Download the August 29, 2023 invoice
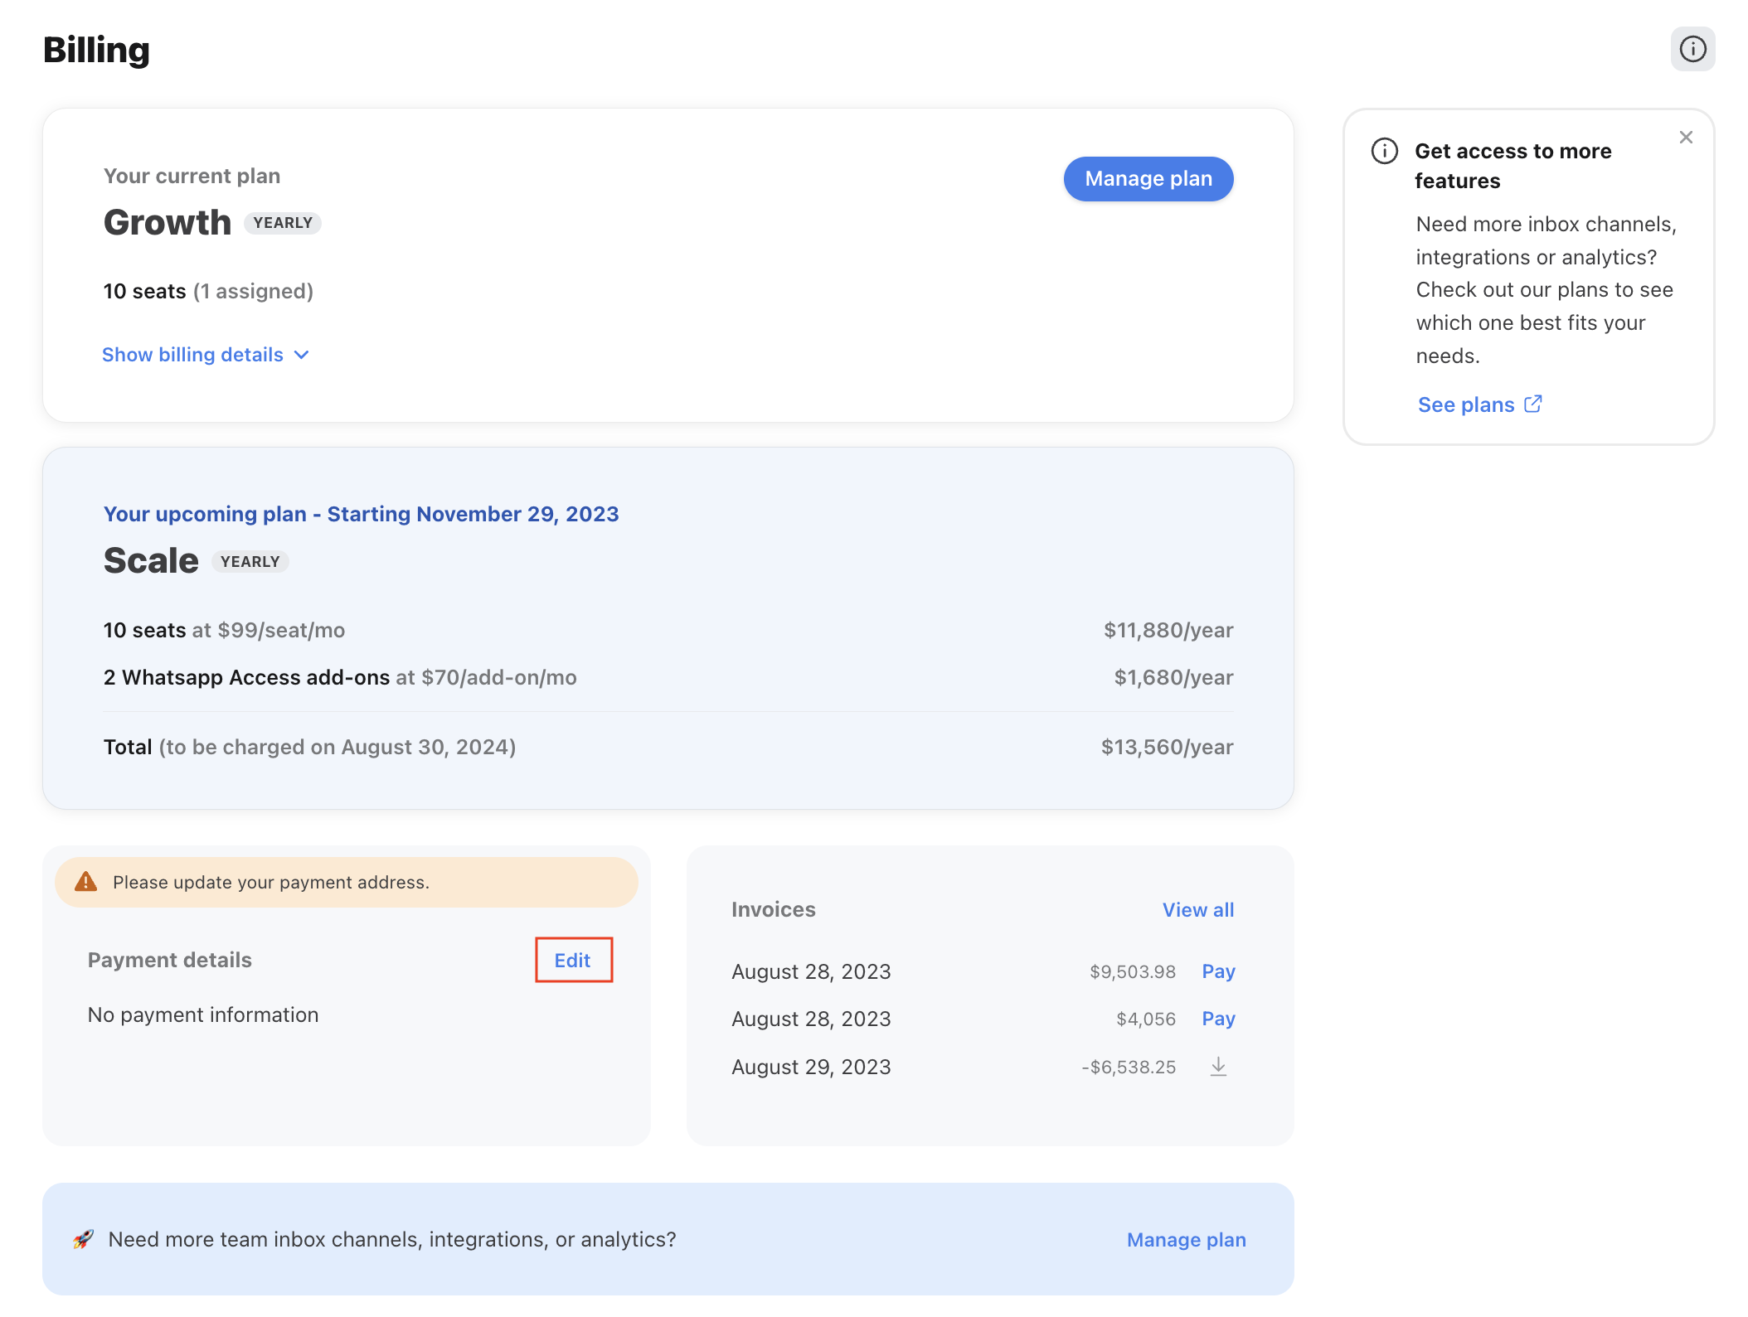Screen dimensions: 1748x1317 click(x=1218, y=1067)
